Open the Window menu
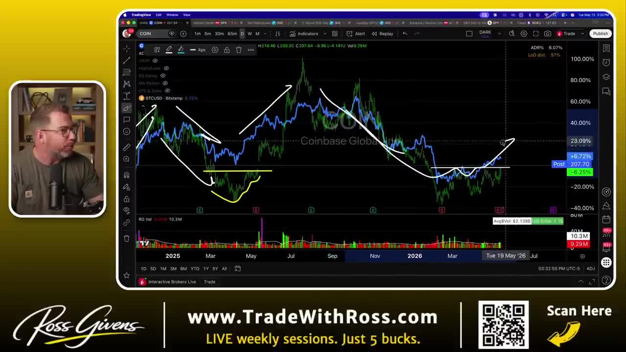Image resolution: width=626 pixels, height=352 pixels. coord(172,15)
